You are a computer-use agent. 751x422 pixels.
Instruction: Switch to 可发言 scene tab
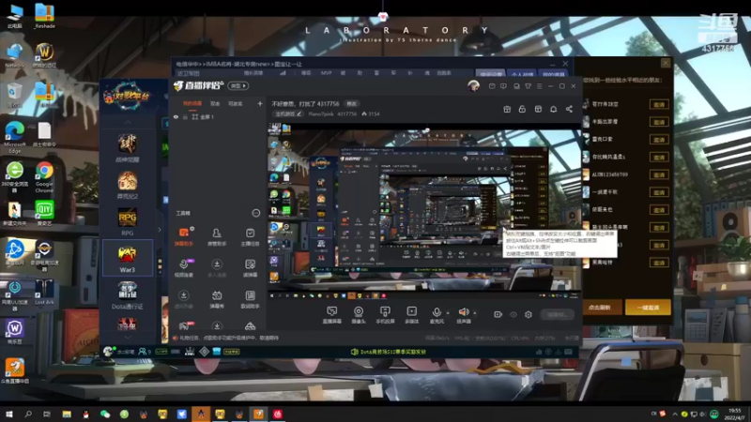(236, 103)
